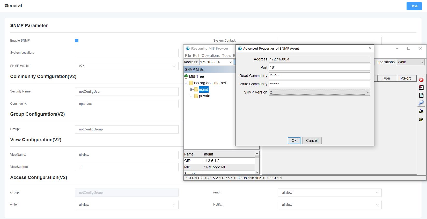Open the SNMP Version v2c dropdown on the web page
This screenshot has width=427, height=219.
pyautogui.click(x=127, y=66)
